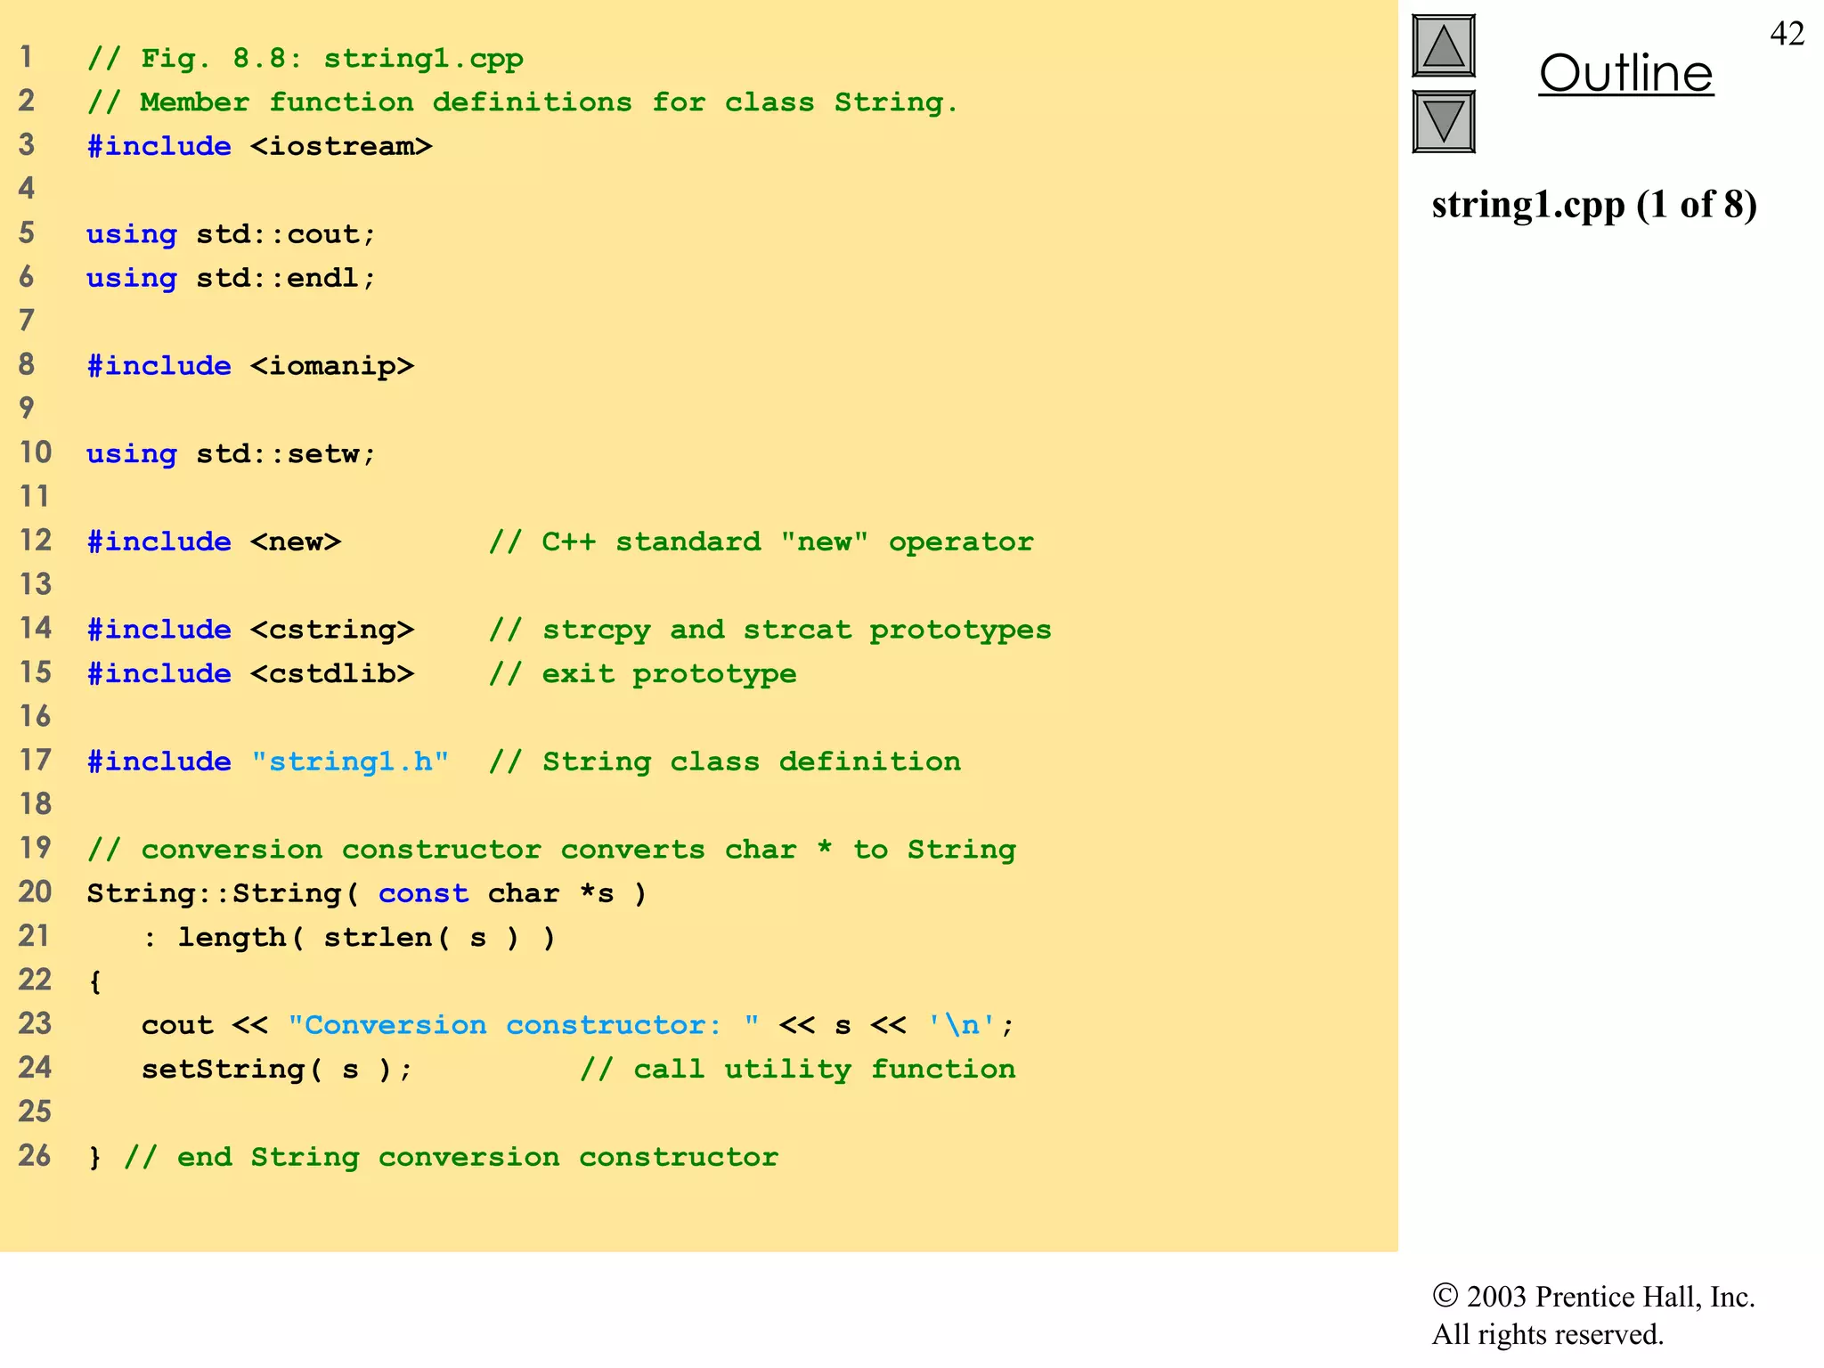
Task: Open the Outline link
Action: pyautogui.click(x=1625, y=73)
